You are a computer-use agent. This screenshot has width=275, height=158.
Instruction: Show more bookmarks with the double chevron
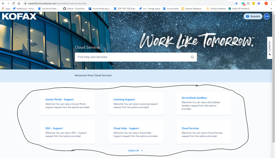tap(271, 9)
